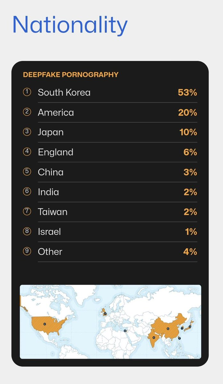Select map marker 7 on Taiwan
Screen dimensions: 223x384
[x=179, y=338]
